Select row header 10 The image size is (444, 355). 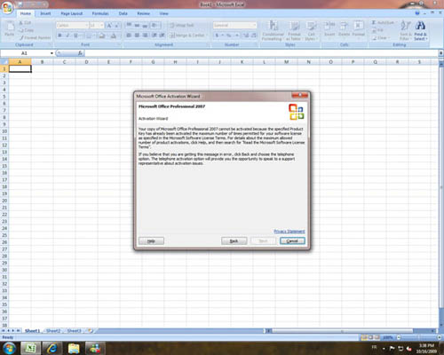point(4,131)
